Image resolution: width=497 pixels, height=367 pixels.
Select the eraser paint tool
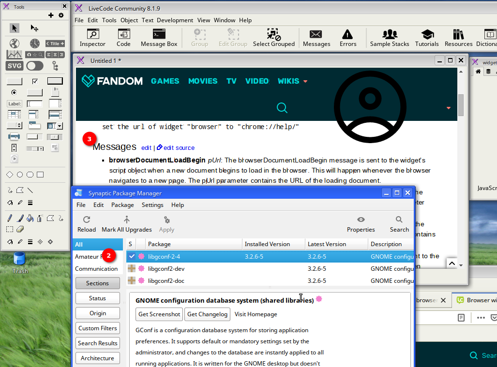[x=20, y=229]
